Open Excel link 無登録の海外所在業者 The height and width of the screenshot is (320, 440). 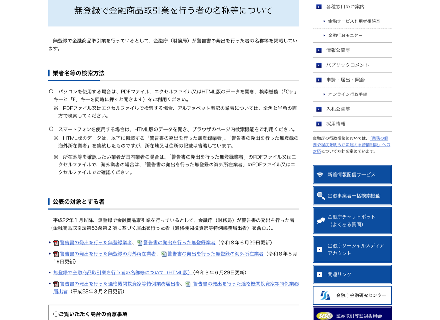pos(216,254)
